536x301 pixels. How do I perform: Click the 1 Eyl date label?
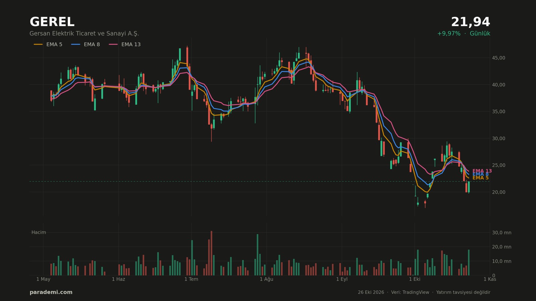click(342, 279)
